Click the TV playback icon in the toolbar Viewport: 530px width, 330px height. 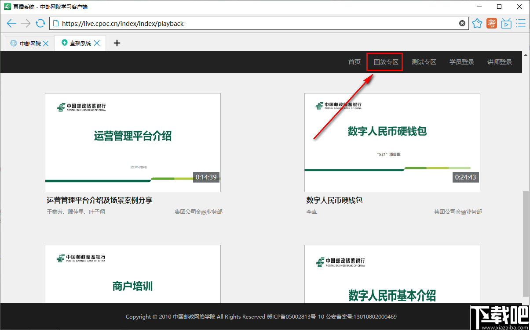506,23
